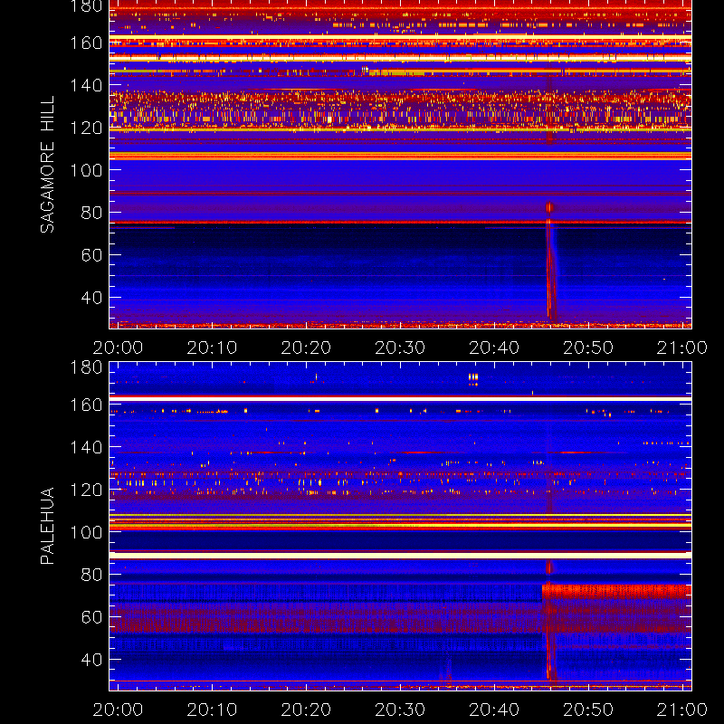Select the 120 tick label on Palehua plot
The width and height of the screenshot is (724, 724).
[x=86, y=490]
